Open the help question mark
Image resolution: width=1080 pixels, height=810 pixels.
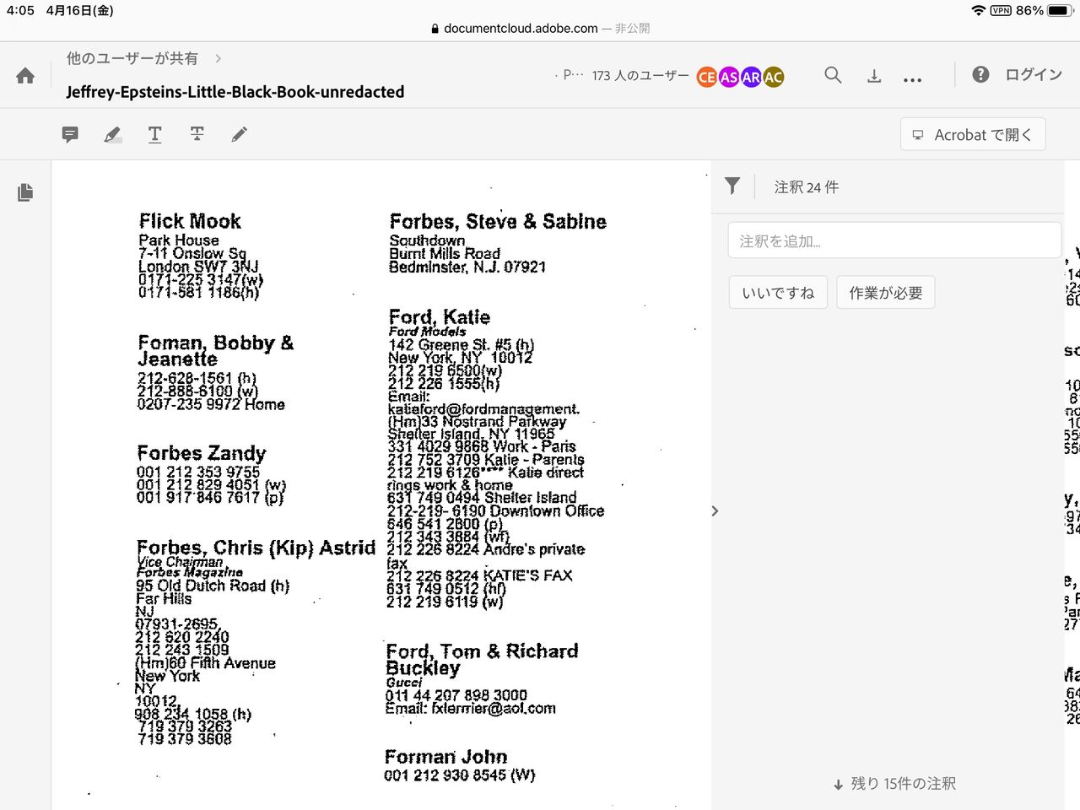[980, 74]
